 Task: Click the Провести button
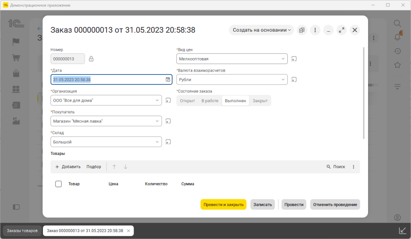pos(293,205)
